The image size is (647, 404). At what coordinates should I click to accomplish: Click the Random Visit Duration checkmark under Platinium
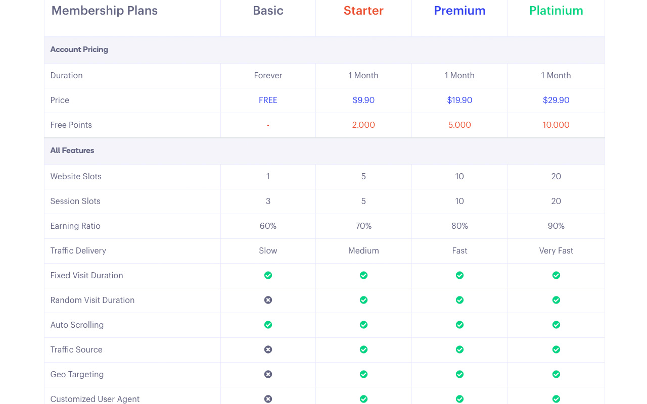click(556, 300)
